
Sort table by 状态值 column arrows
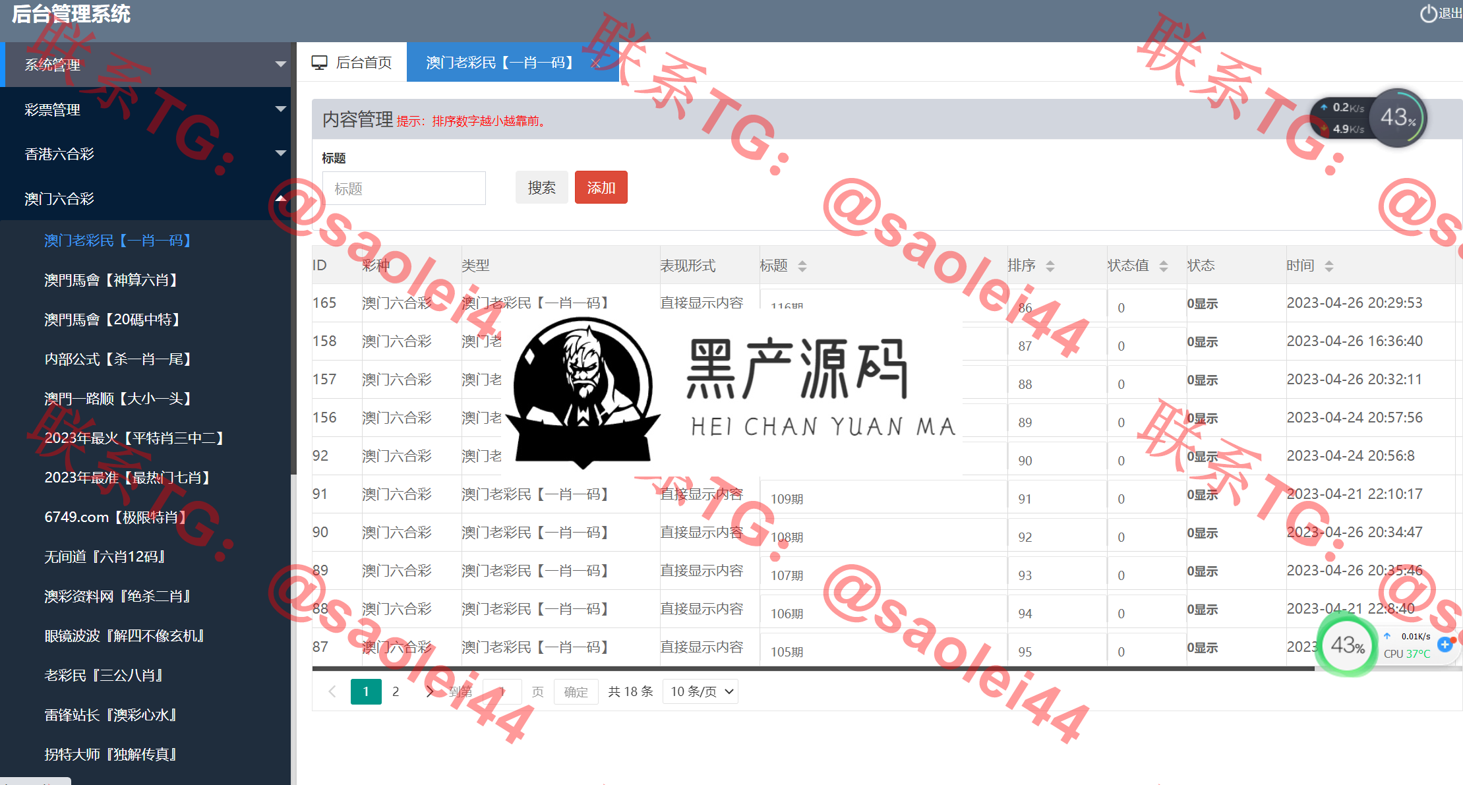click(1164, 266)
